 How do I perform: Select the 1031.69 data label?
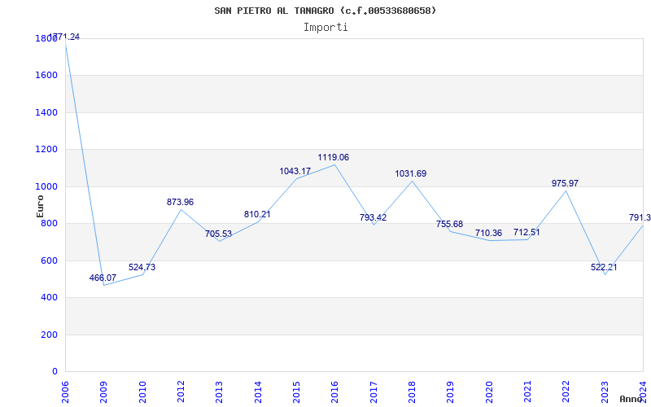point(411,173)
